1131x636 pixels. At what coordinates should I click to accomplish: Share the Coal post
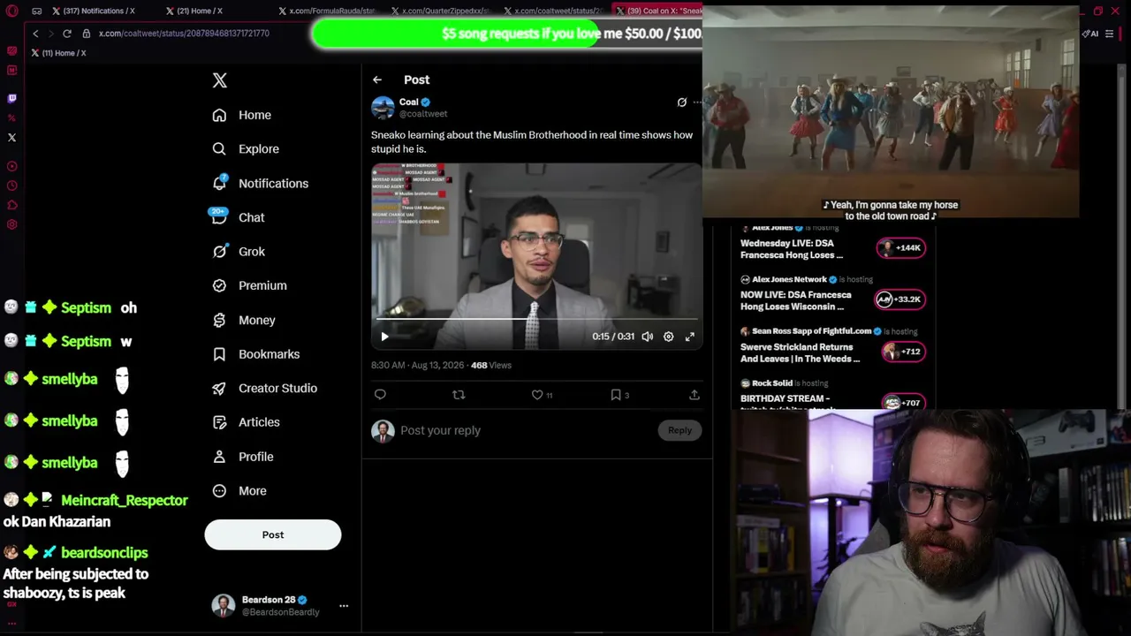(x=695, y=395)
